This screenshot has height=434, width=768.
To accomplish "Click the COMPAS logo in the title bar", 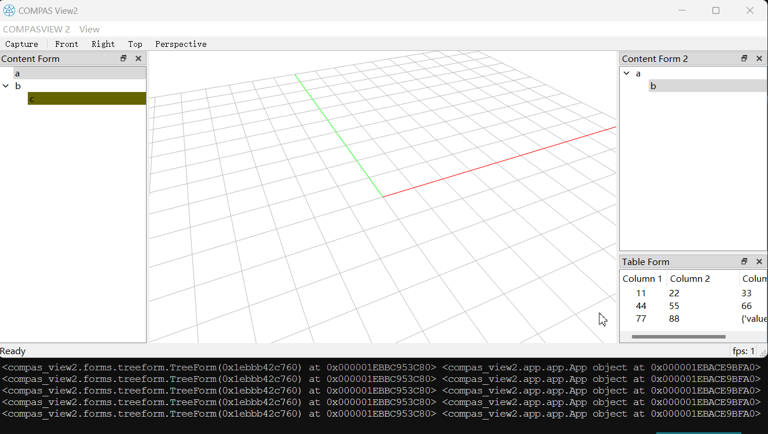I will pyautogui.click(x=9, y=10).
